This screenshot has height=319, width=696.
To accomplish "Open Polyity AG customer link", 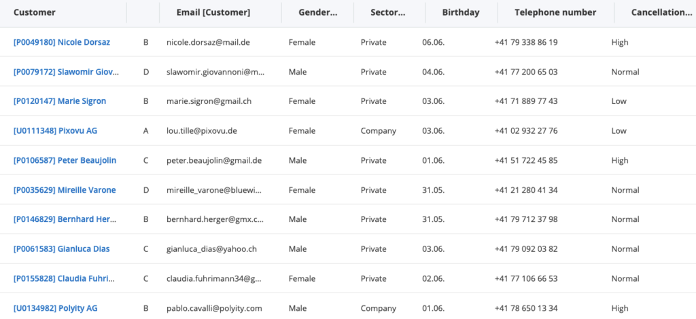I will [56, 308].
